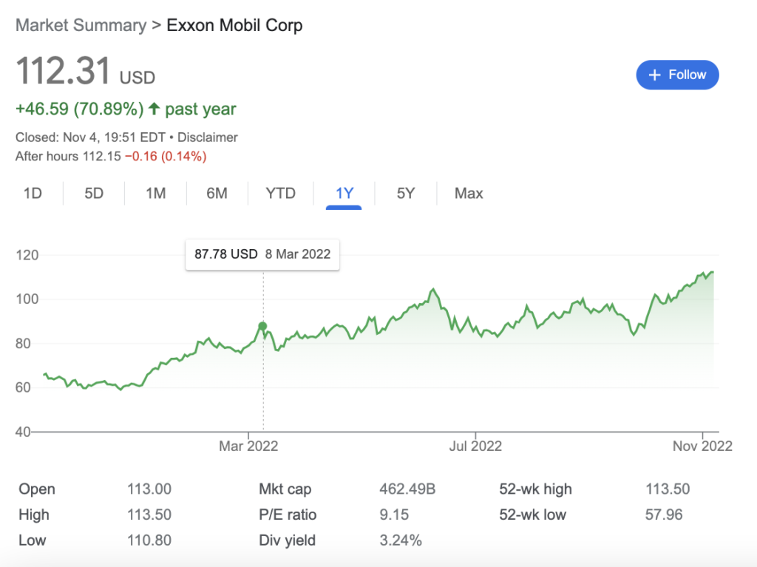Click the Exxon Mobil Corp title
The image size is (757, 567).
[234, 25]
